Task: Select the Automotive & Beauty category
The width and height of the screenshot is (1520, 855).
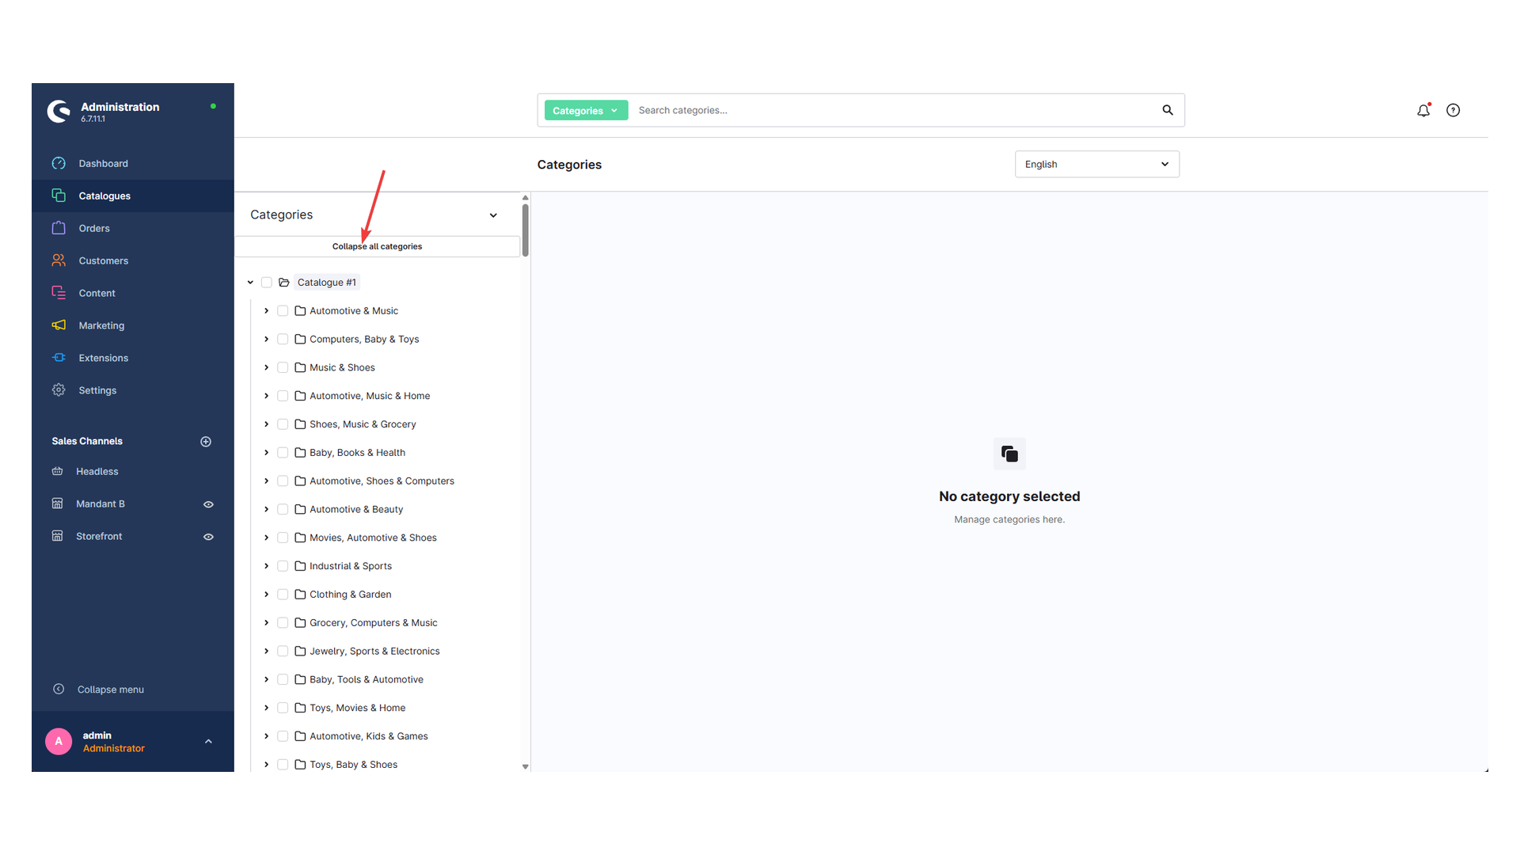Action: [x=356, y=510]
